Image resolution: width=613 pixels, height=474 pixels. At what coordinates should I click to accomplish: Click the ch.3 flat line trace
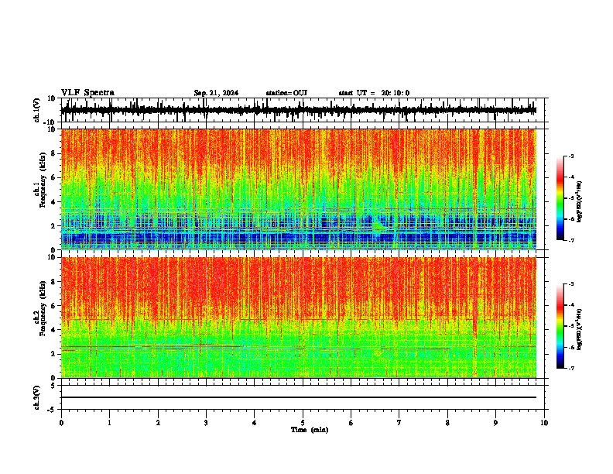point(299,397)
